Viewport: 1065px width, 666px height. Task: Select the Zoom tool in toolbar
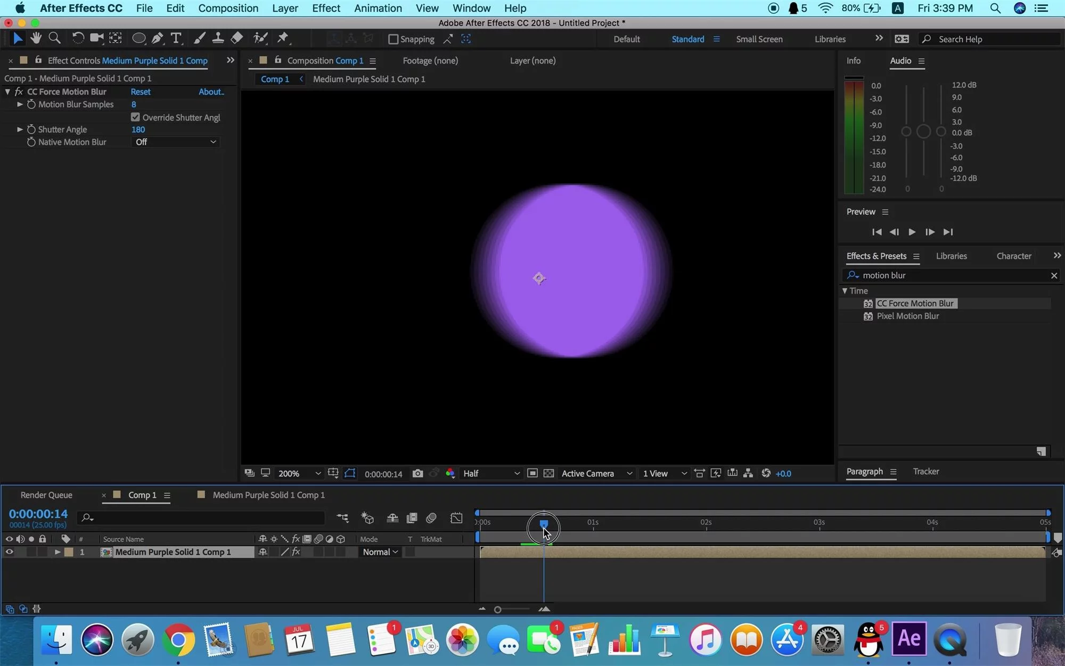(54, 38)
